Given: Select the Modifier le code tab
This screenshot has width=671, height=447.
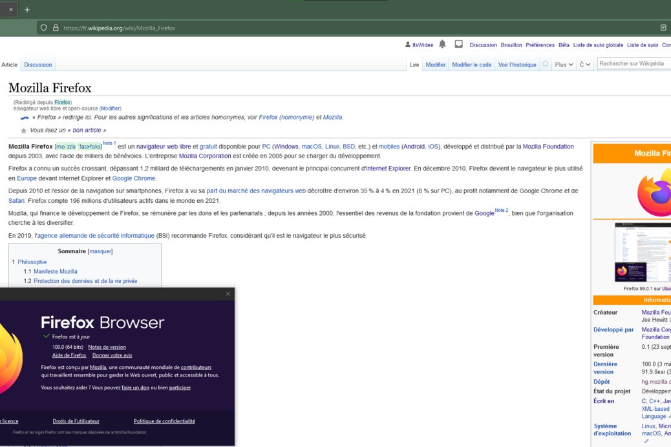Looking at the screenshot, I should coord(472,65).
